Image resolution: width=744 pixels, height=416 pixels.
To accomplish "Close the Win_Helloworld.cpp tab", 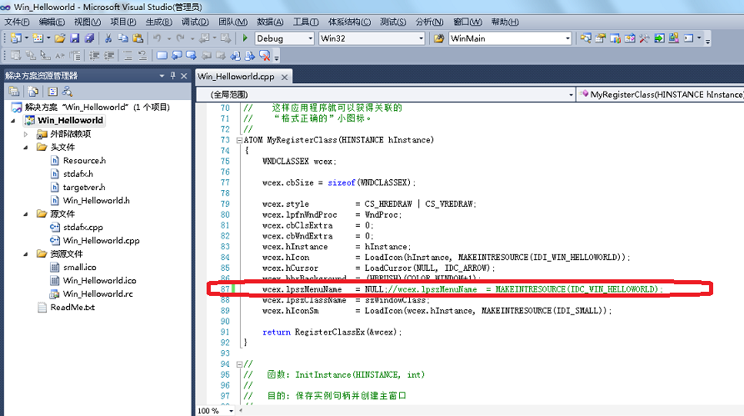I will [284, 77].
